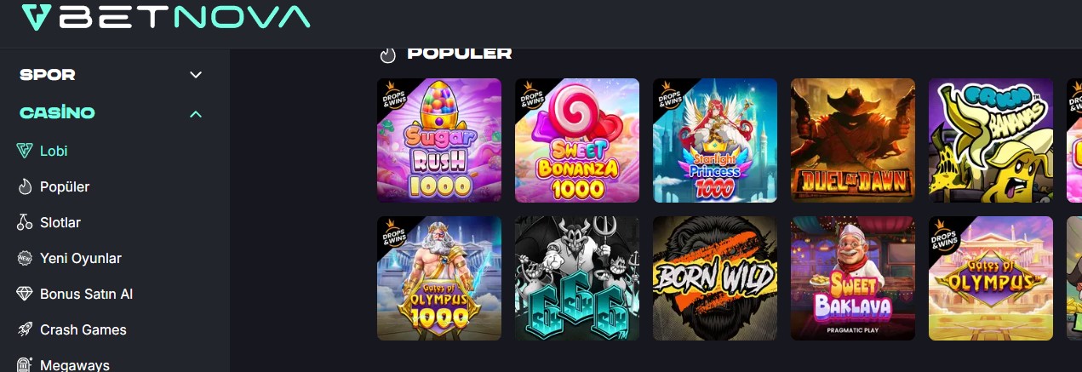Click the Crash Games rocket icon
Image resolution: width=1082 pixels, height=372 pixels.
point(25,329)
